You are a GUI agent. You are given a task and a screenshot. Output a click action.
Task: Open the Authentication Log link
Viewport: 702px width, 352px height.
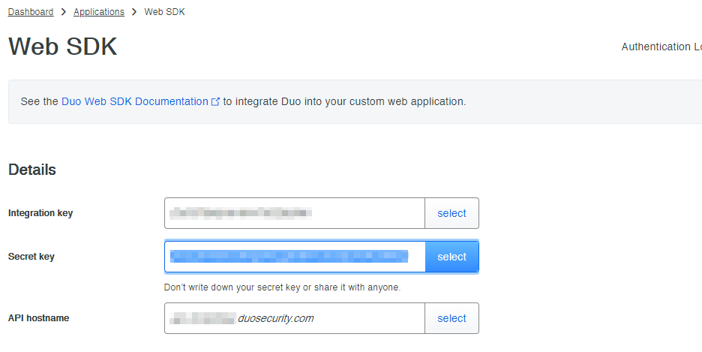click(x=660, y=47)
